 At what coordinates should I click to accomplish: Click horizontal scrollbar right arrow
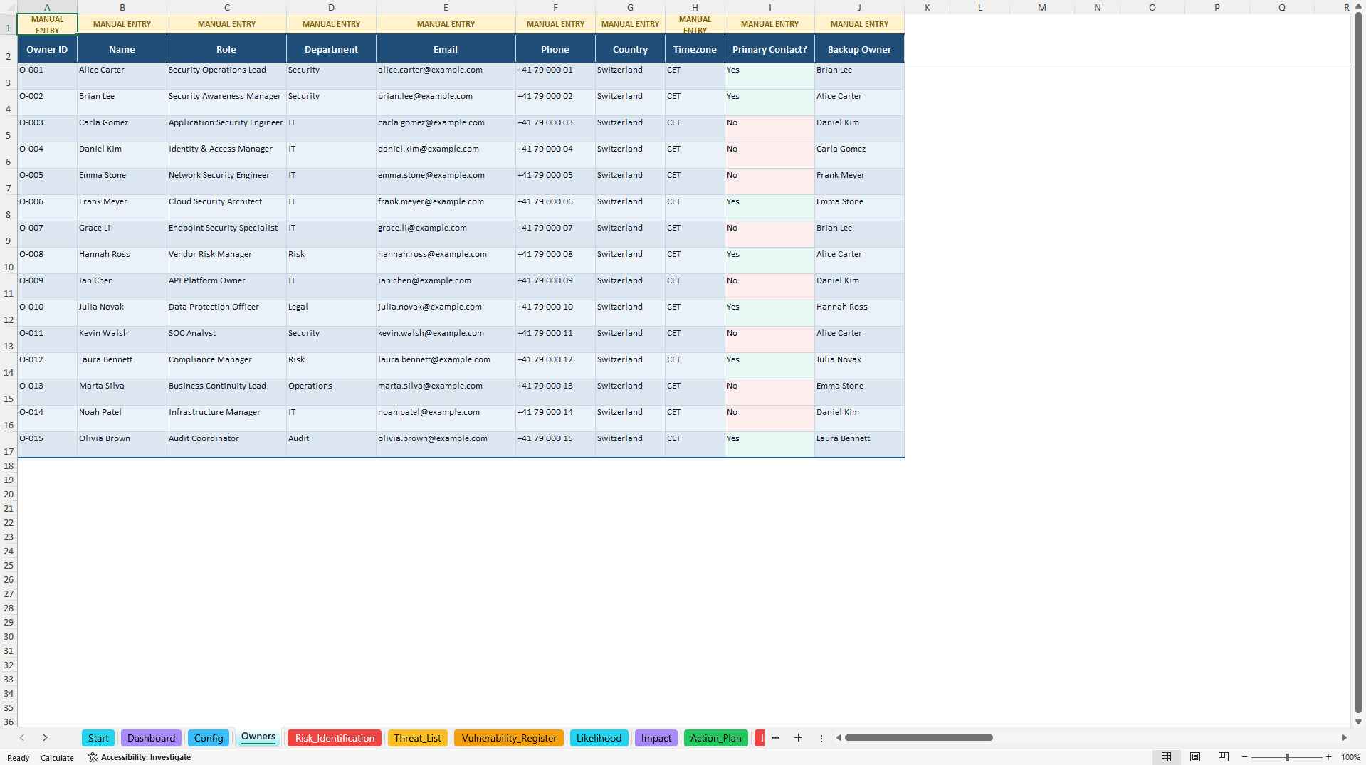[1344, 738]
